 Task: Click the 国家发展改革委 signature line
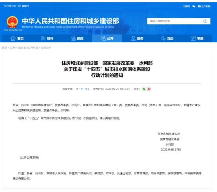pyautogui.click(x=169, y=139)
